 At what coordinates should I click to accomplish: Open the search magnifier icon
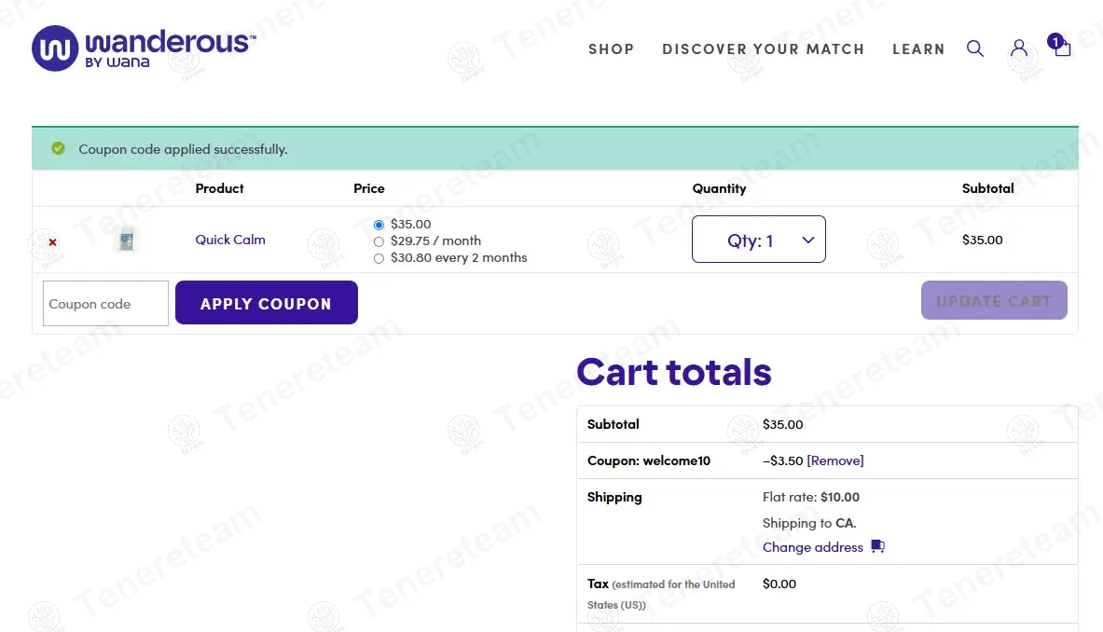pyautogui.click(x=975, y=48)
